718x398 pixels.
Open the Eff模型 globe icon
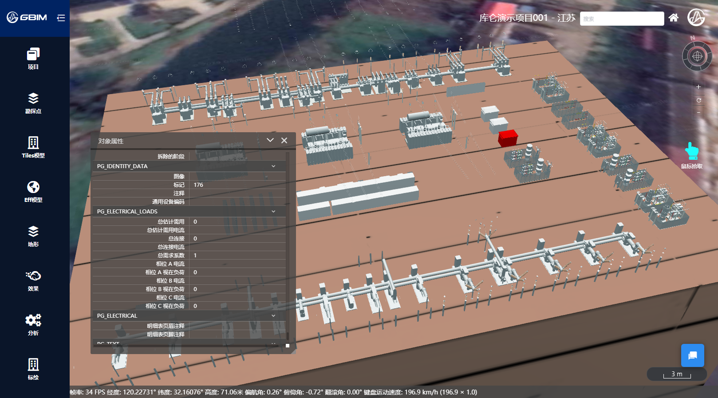(x=33, y=192)
